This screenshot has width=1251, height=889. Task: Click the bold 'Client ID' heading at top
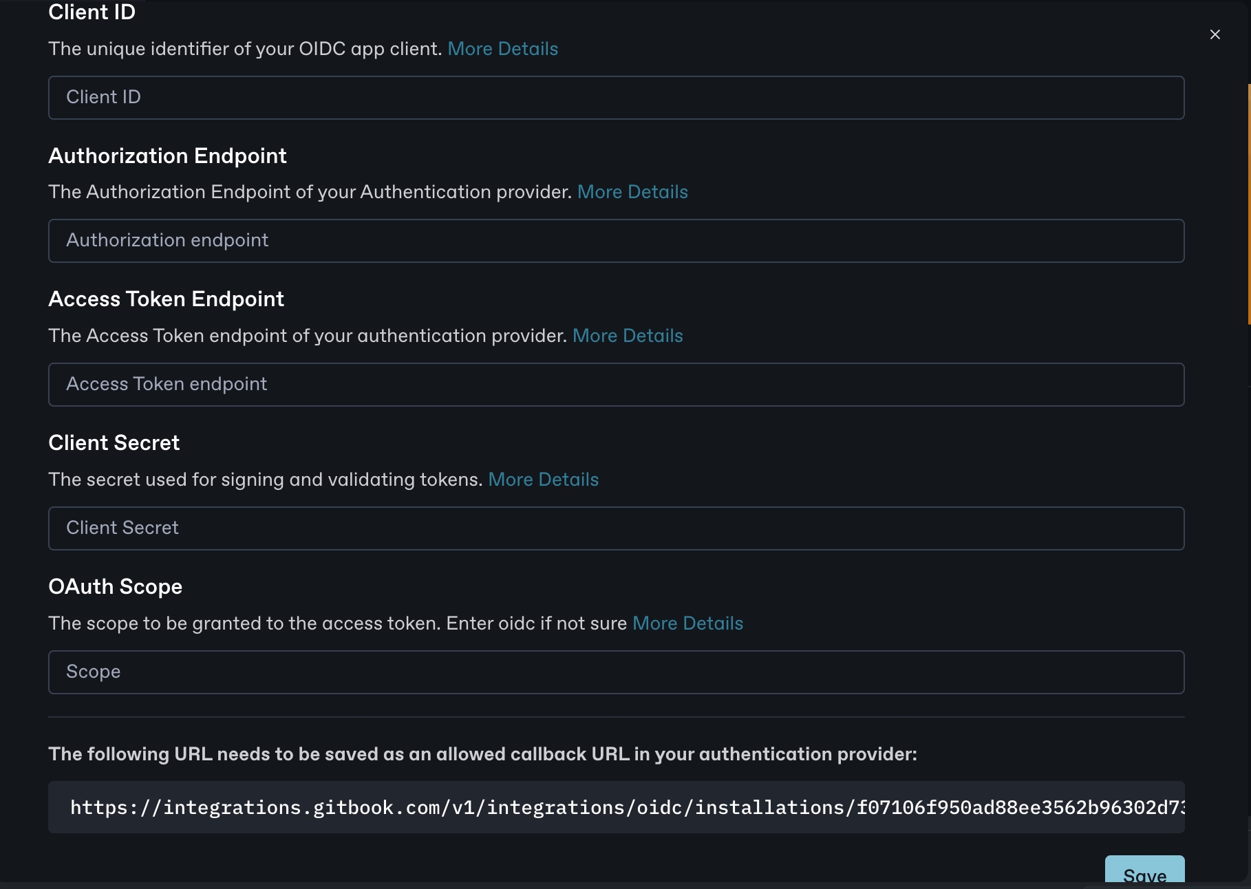coord(92,12)
